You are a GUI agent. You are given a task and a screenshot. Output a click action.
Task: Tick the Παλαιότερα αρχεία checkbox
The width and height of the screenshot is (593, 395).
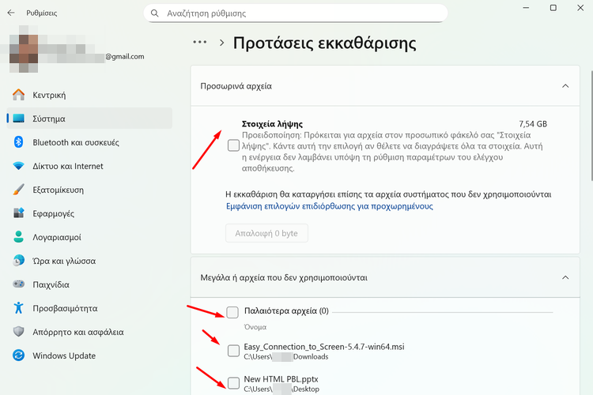[232, 312]
